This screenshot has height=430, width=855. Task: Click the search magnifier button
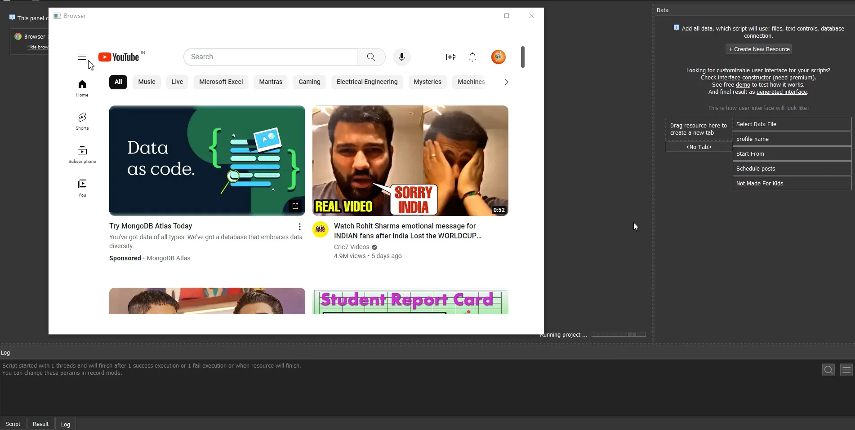[371, 57]
